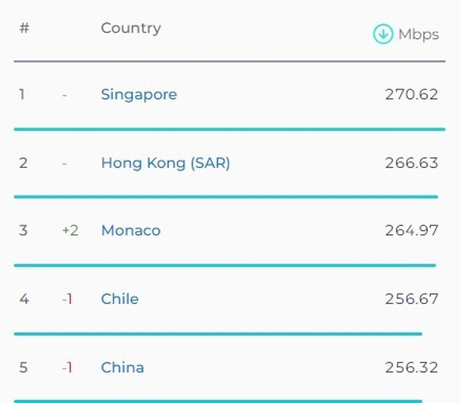
Task: Click the -1 rank change for Chile
Action: [x=67, y=299]
